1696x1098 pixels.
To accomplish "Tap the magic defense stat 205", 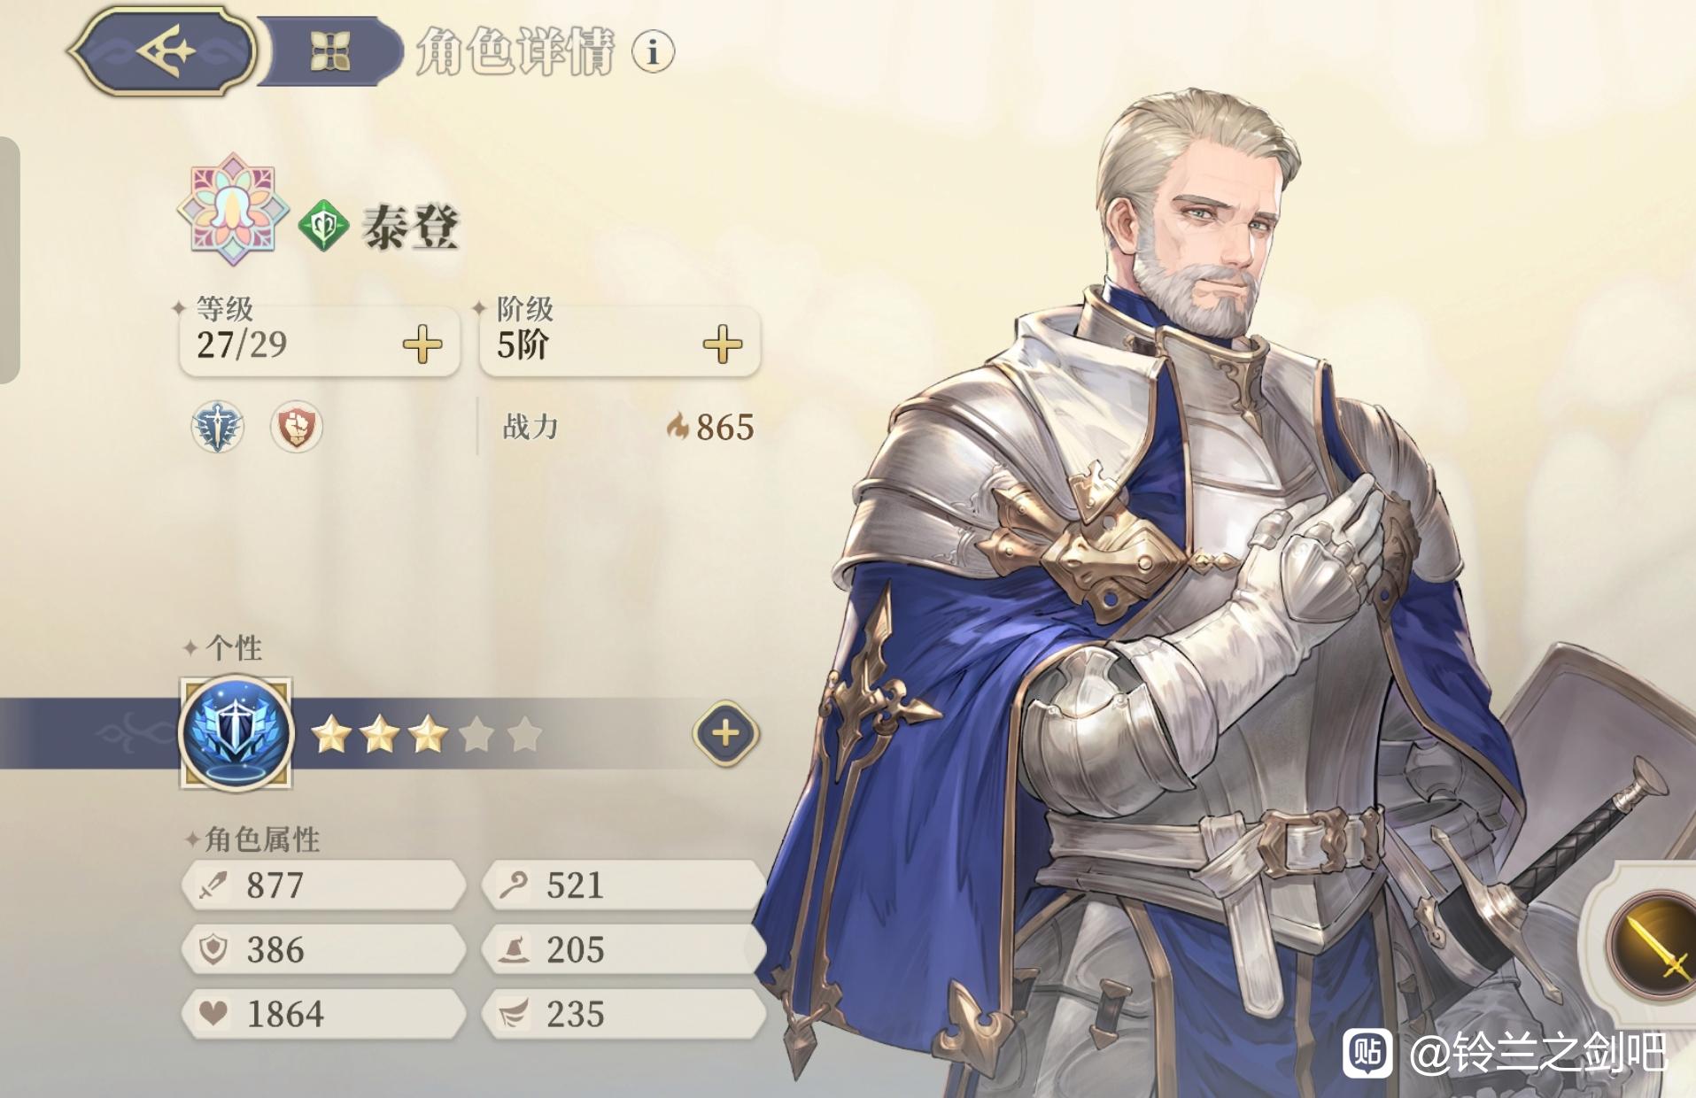I will 623,949.
